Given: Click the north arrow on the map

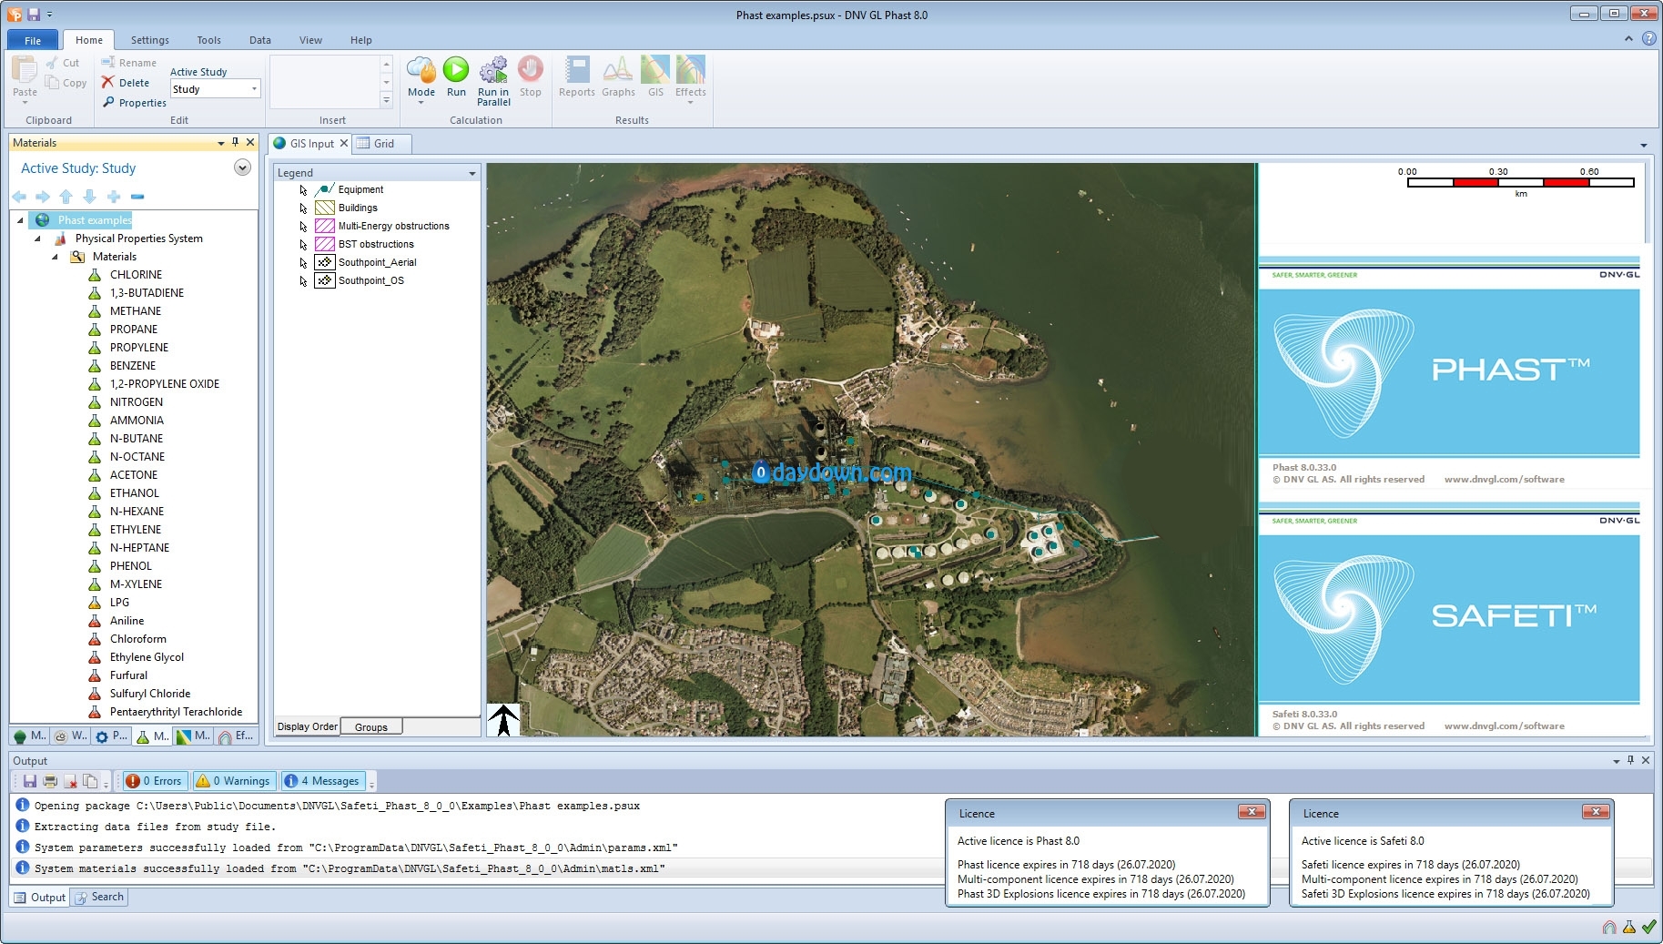Looking at the screenshot, I should pyautogui.click(x=503, y=719).
